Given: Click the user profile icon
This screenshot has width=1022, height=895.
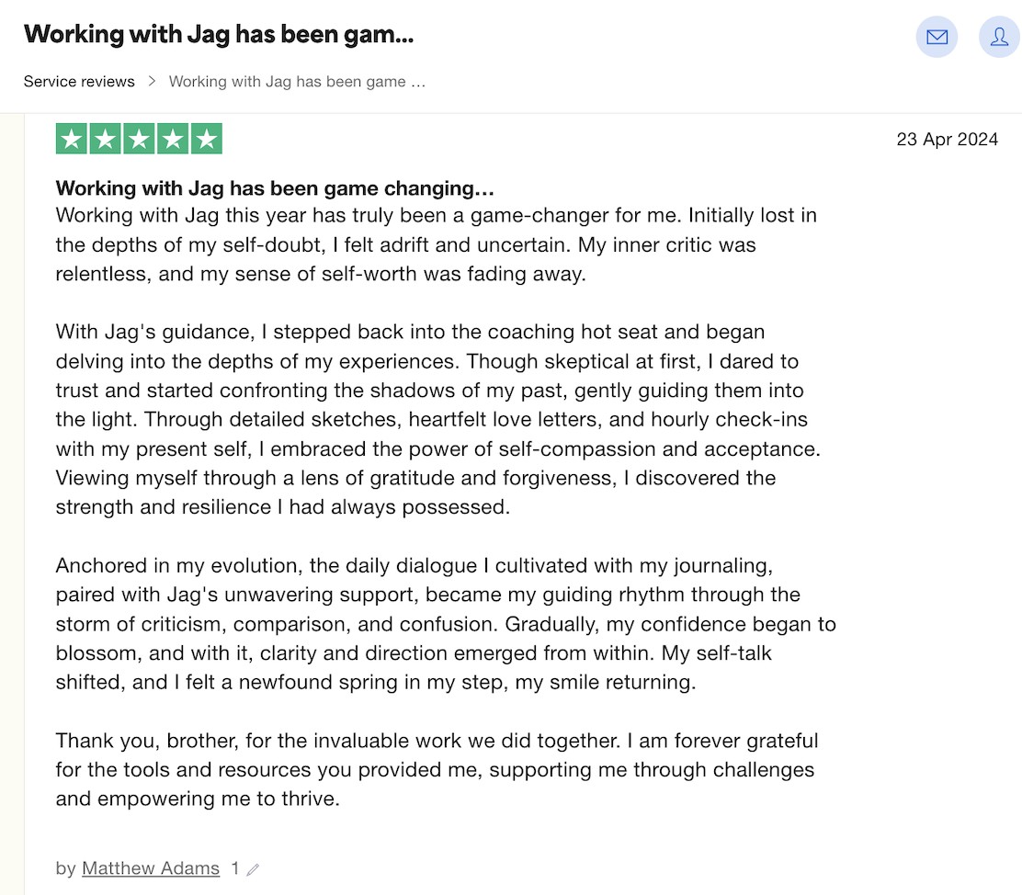Looking at the screenshot, I should pyautogui.click(x=998, y=37).
